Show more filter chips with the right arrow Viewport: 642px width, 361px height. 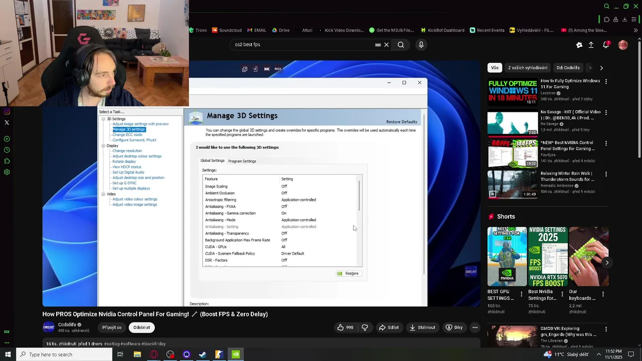coord(601,68)
